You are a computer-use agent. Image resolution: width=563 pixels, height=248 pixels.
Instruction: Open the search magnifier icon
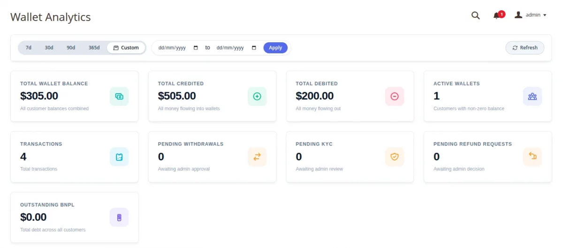pos(475,15)
